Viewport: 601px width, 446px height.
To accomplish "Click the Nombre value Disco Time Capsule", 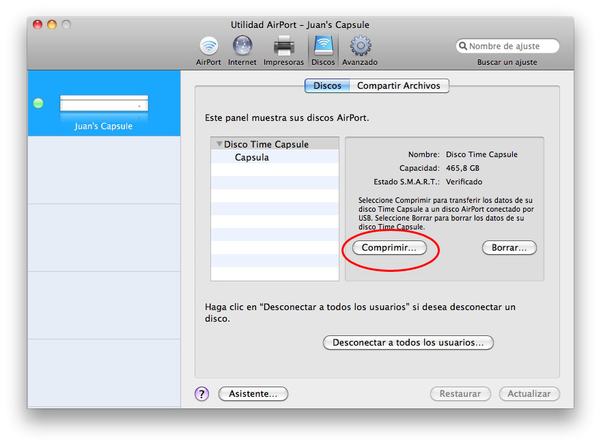I will (481, 154).
